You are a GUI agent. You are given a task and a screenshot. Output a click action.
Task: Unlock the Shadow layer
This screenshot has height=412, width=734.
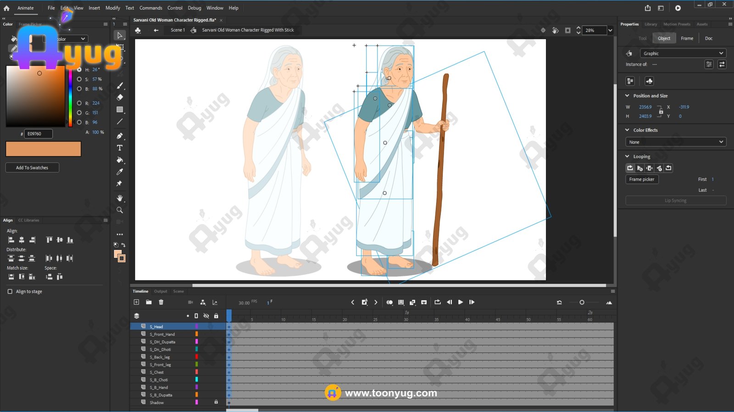216,402
